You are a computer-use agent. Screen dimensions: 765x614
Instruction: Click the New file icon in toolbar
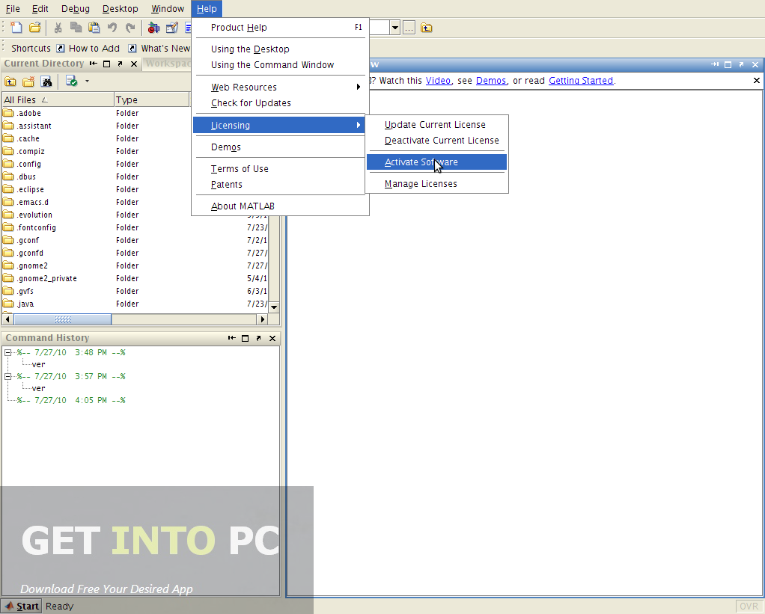[x=16, y=28]
